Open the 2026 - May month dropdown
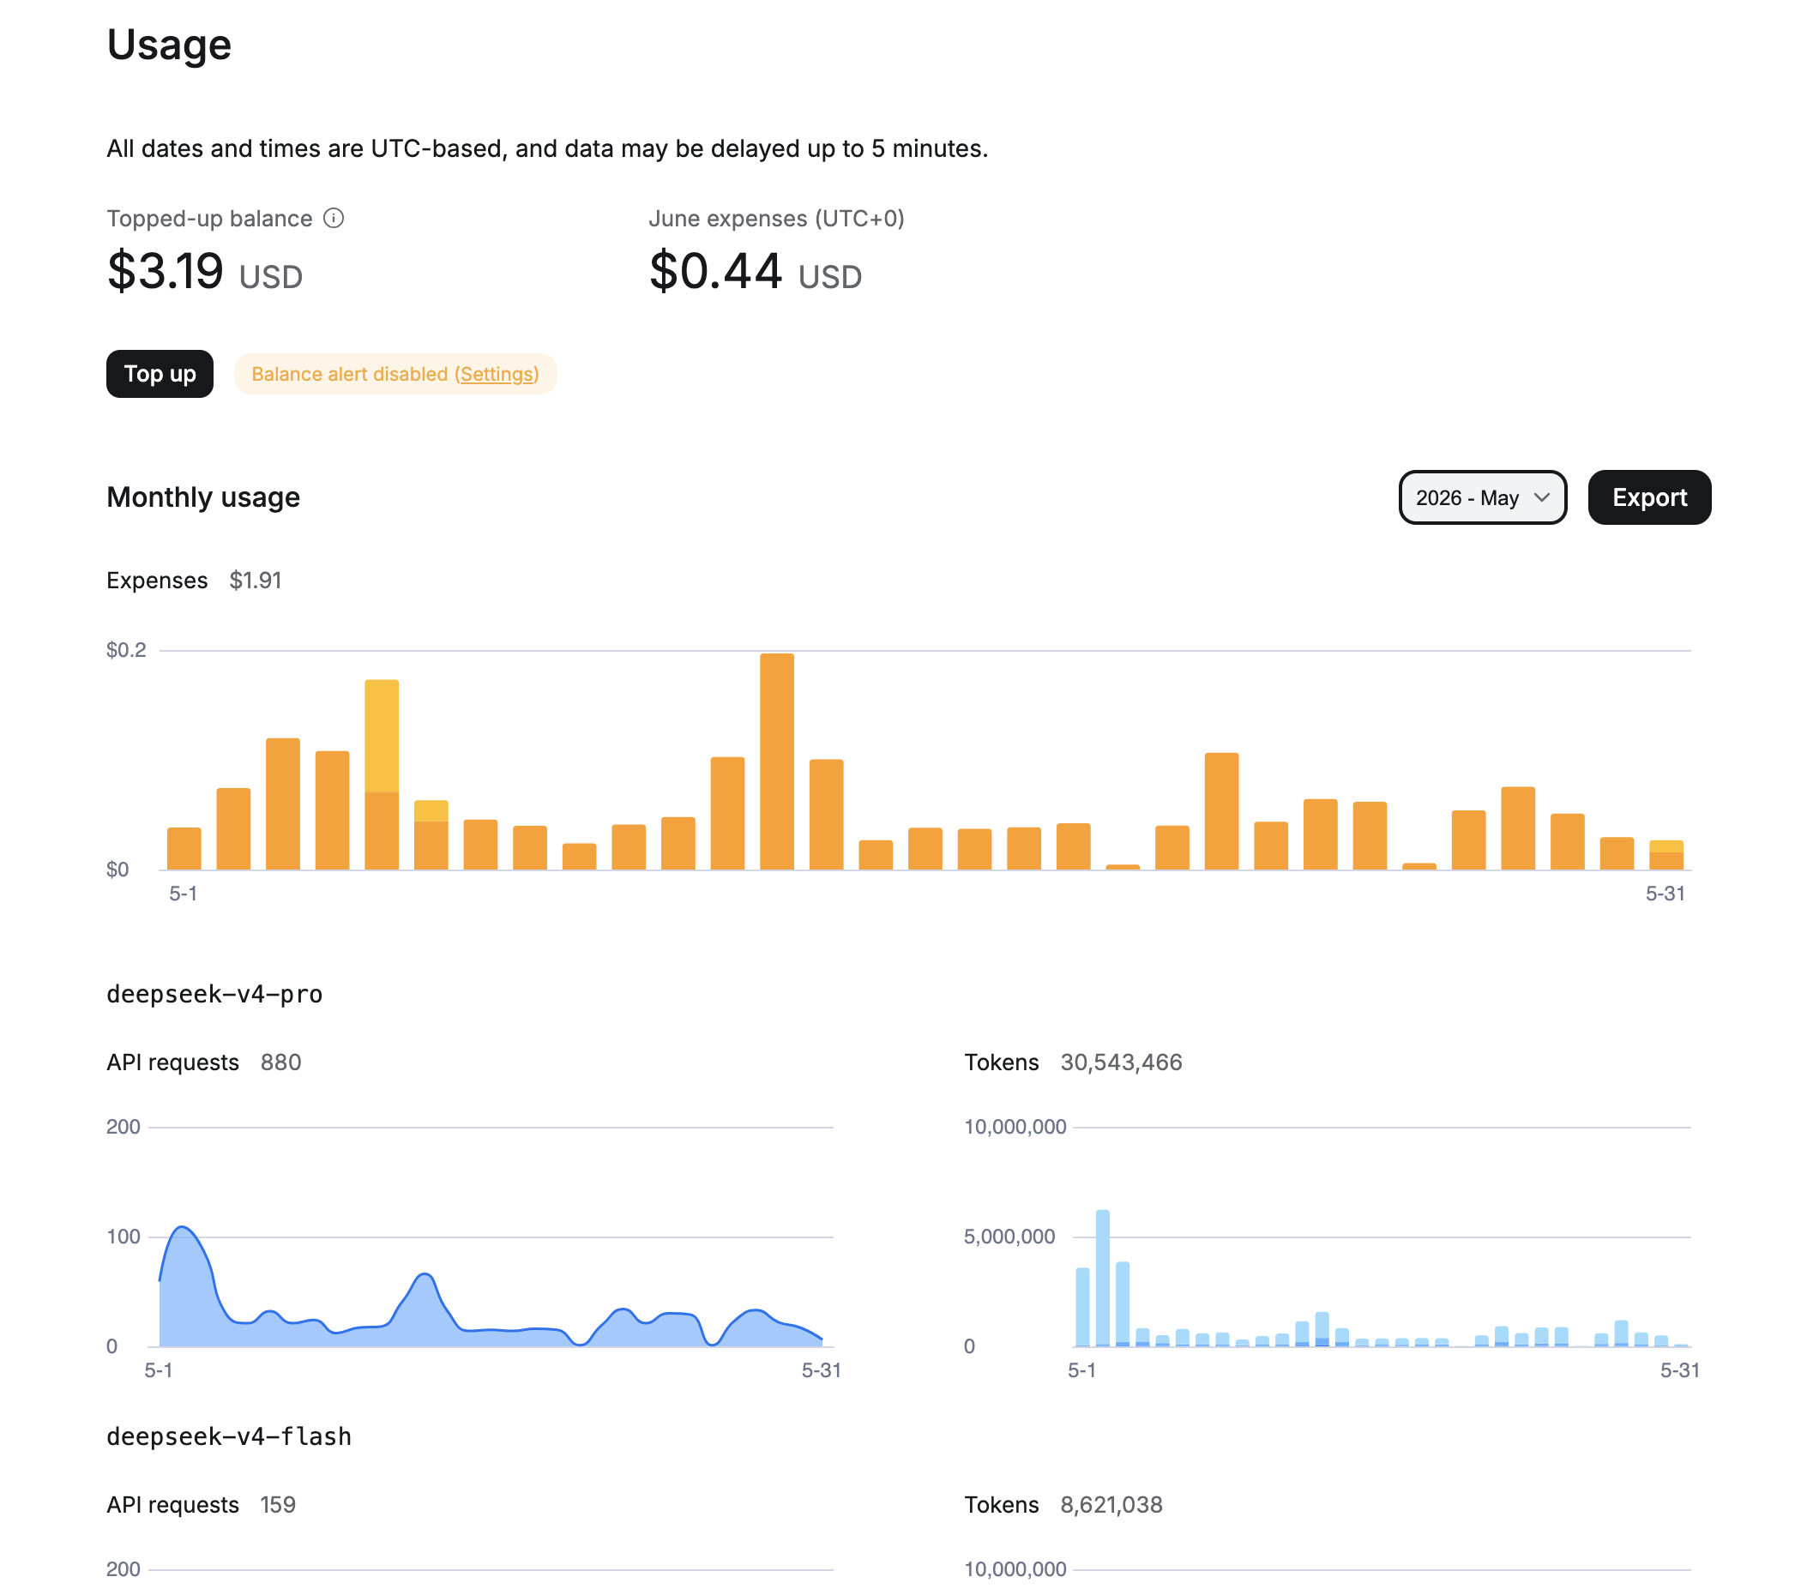 click(1482, 497)
